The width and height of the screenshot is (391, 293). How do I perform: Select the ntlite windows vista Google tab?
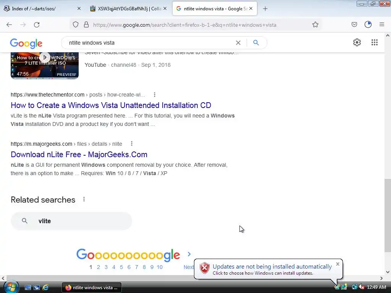[x=215, y=8]
